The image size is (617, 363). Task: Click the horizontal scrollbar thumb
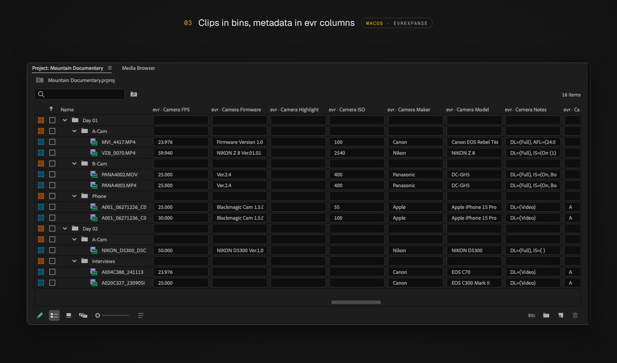[356, 302]
